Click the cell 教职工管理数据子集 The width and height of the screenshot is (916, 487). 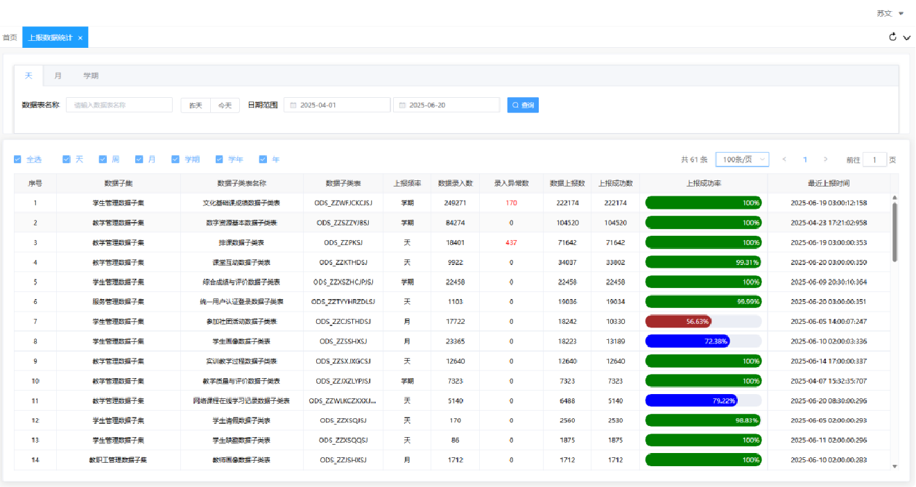pyautogui.click(x=118, y=460)
